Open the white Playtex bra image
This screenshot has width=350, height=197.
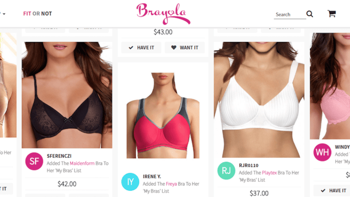pyautogui.click(x=259, y=100)
